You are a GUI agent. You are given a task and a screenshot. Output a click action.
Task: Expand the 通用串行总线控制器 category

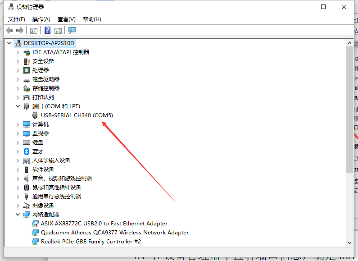[x=18, y=197]
